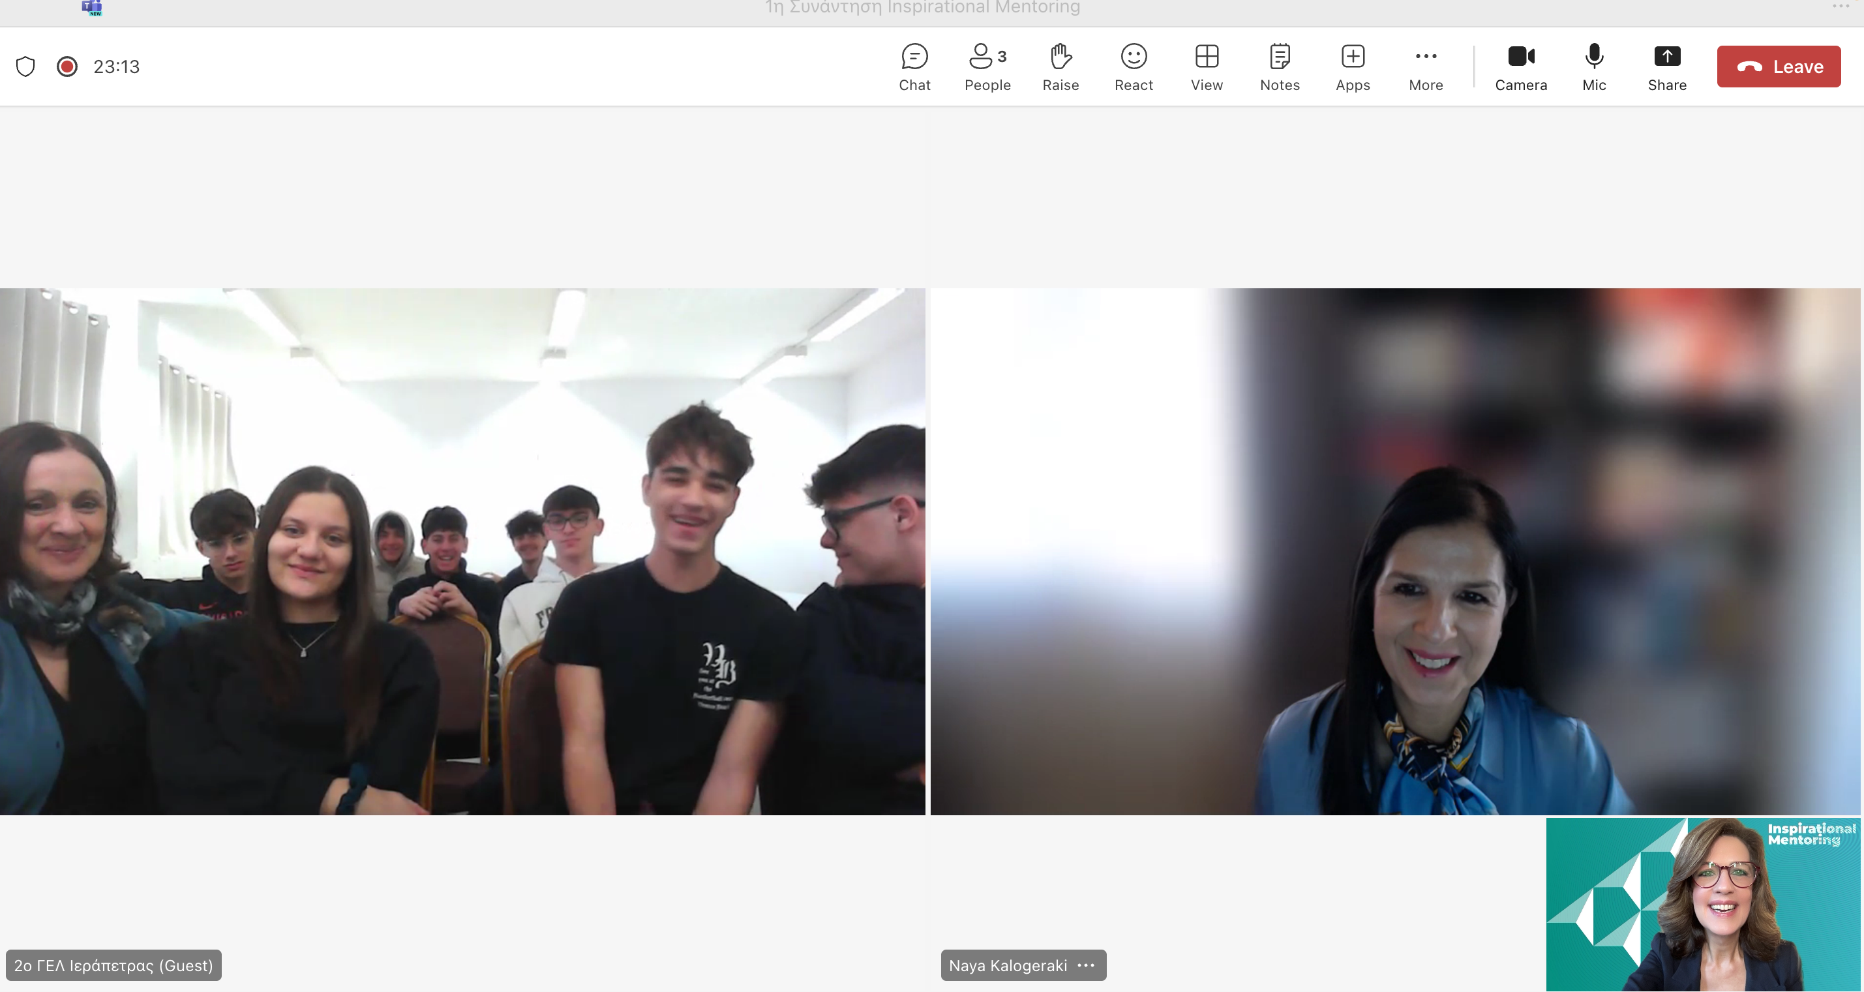Image resolution: width=1864 pixels, height=992 pixels.
Task: Click the shield security icon
Action: tap(25, 67)
